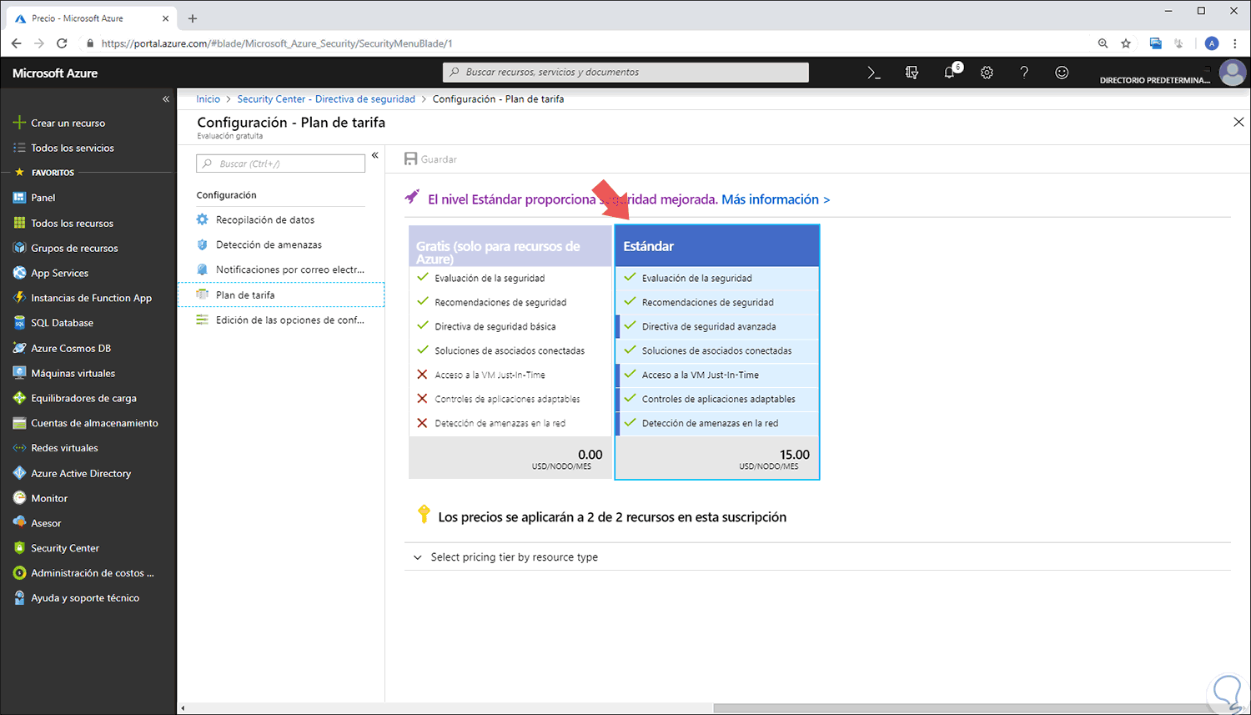
Task: Click the browser address bar URL
Action: pyautogui.click(x=276, y=43)
